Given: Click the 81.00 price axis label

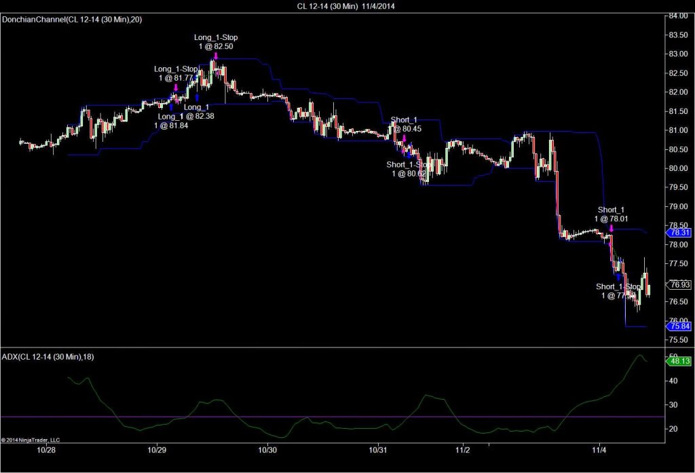Looking at the screenshot, I should click(679, 130).
